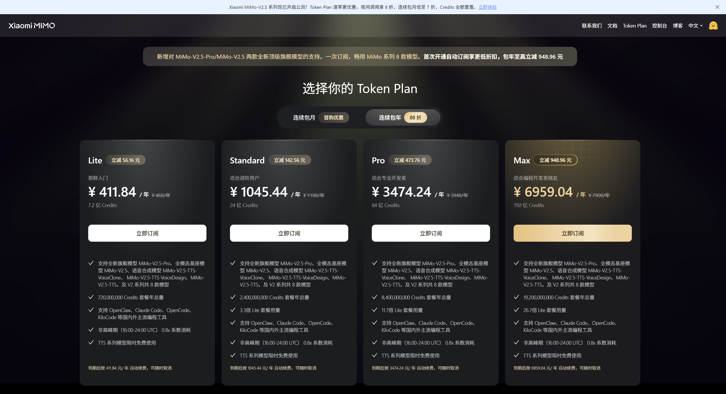This screenshot has width=726, height=394.
Task: Open the user avatar emoji icon
Action: point(713,26)
